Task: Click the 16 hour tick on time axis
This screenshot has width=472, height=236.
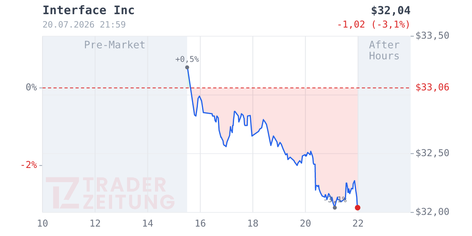Action: [x=200, y=223]
